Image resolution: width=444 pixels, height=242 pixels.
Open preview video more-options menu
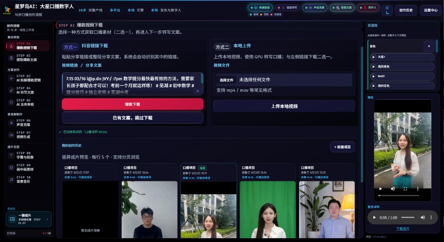[x=418, y=189]
